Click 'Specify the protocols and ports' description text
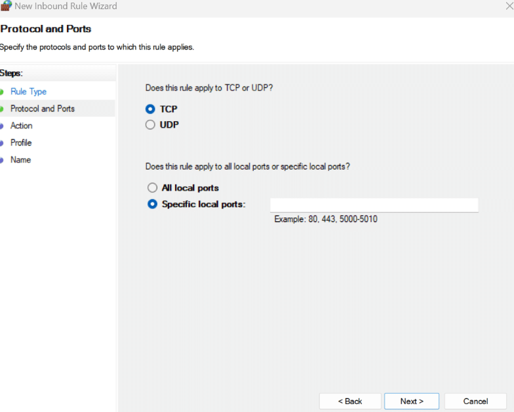 point(97,47)
